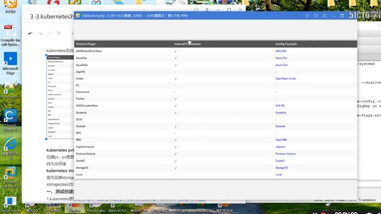Viewport: 381px width, 214px height.
Task: Click the note title starting with 3-3.kubernetes
Action: (x=52, y=17)
